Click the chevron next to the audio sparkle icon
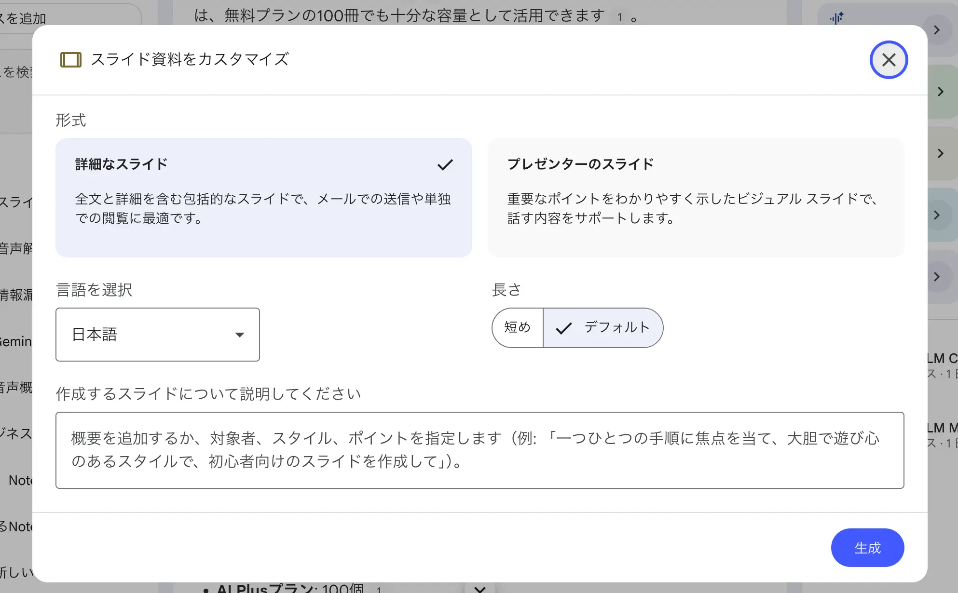The width and height of the screenshot is (958, 593). click(936, 30)
